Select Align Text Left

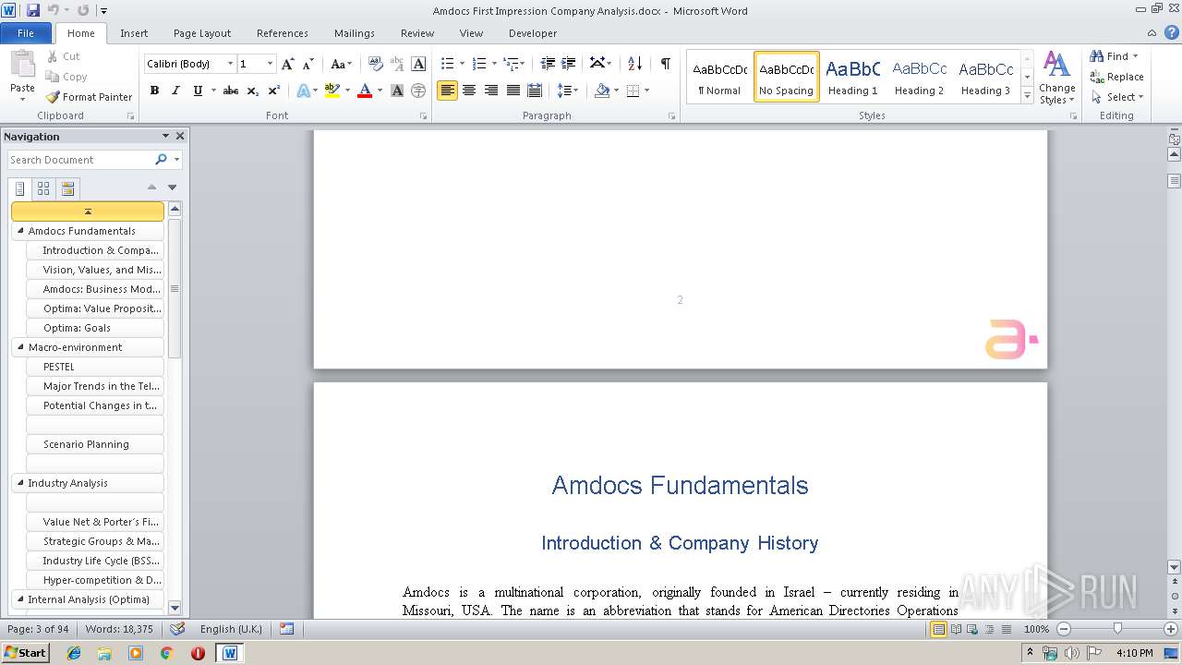click(x=447, y=91)
